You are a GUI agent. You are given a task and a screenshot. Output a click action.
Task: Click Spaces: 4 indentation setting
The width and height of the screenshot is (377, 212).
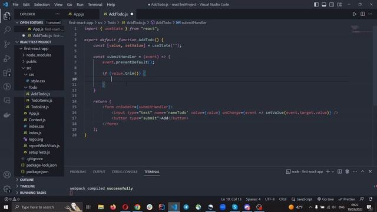(253, 199)
